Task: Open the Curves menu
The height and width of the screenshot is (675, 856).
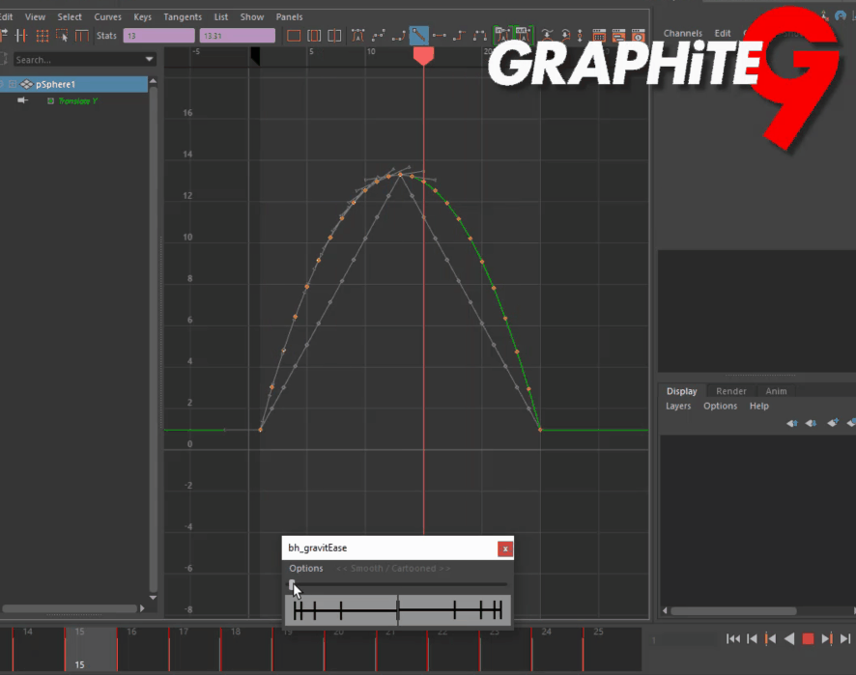Action: (107, 17)
